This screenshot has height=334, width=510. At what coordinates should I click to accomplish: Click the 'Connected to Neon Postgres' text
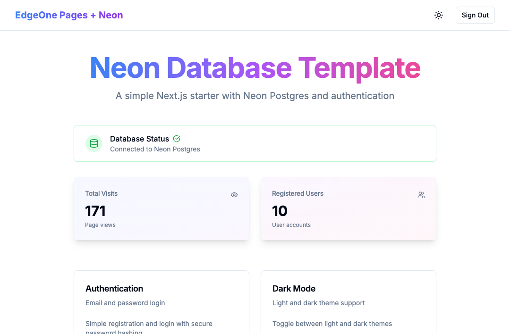[155, 149]
